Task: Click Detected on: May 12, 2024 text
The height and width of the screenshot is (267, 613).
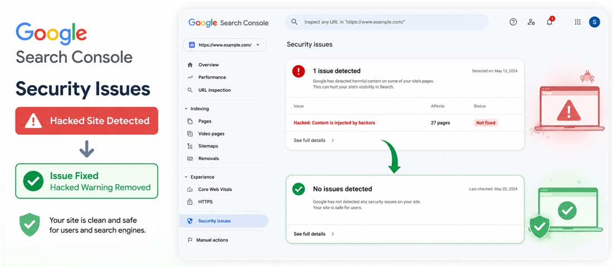Action: [x=494, y=71]
